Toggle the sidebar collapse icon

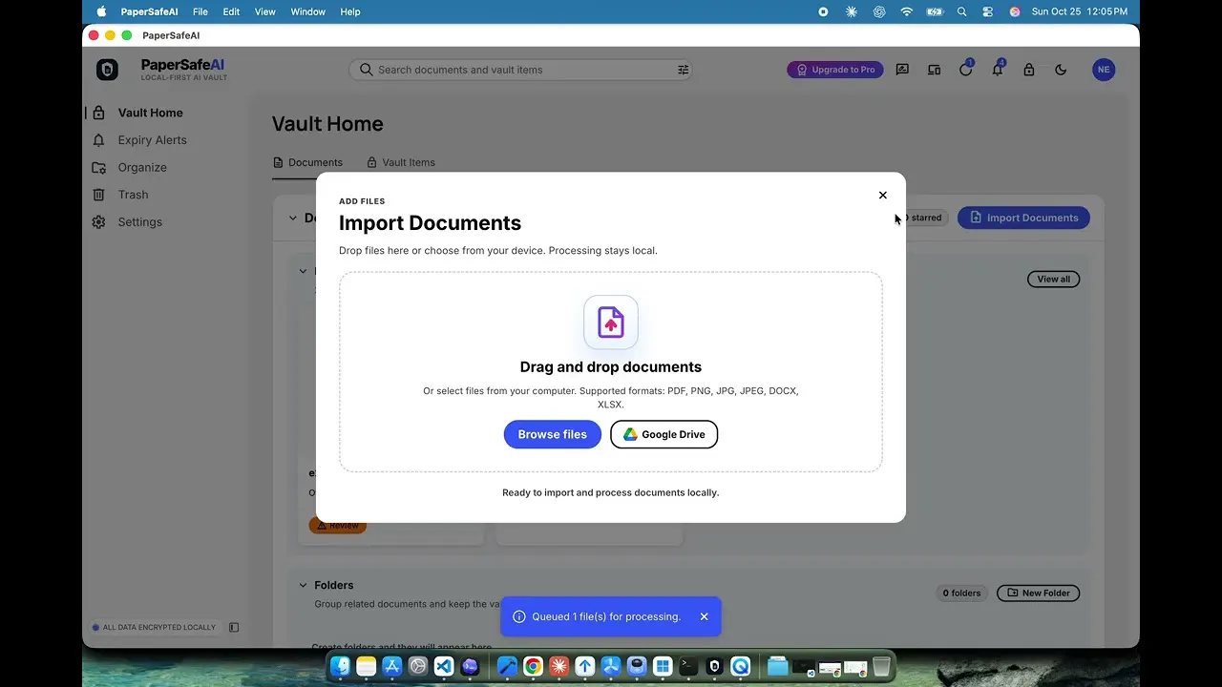[234, 628]
